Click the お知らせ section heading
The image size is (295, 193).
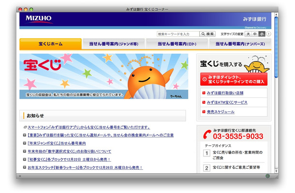pos(35,116)
